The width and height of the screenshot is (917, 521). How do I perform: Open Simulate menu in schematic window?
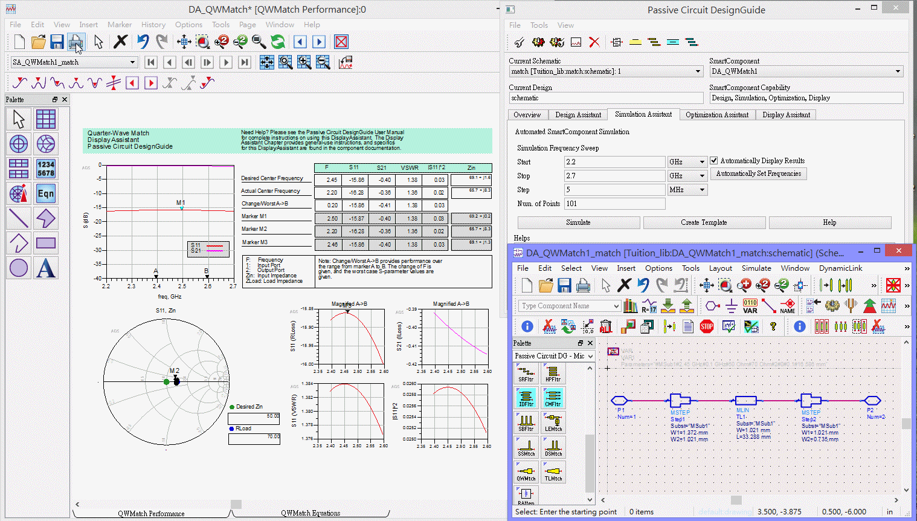pos(756,268)
